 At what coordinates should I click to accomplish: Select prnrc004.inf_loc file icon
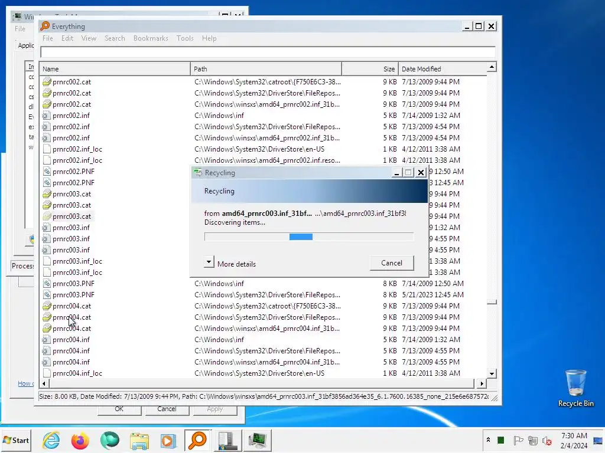click(47, 373)
